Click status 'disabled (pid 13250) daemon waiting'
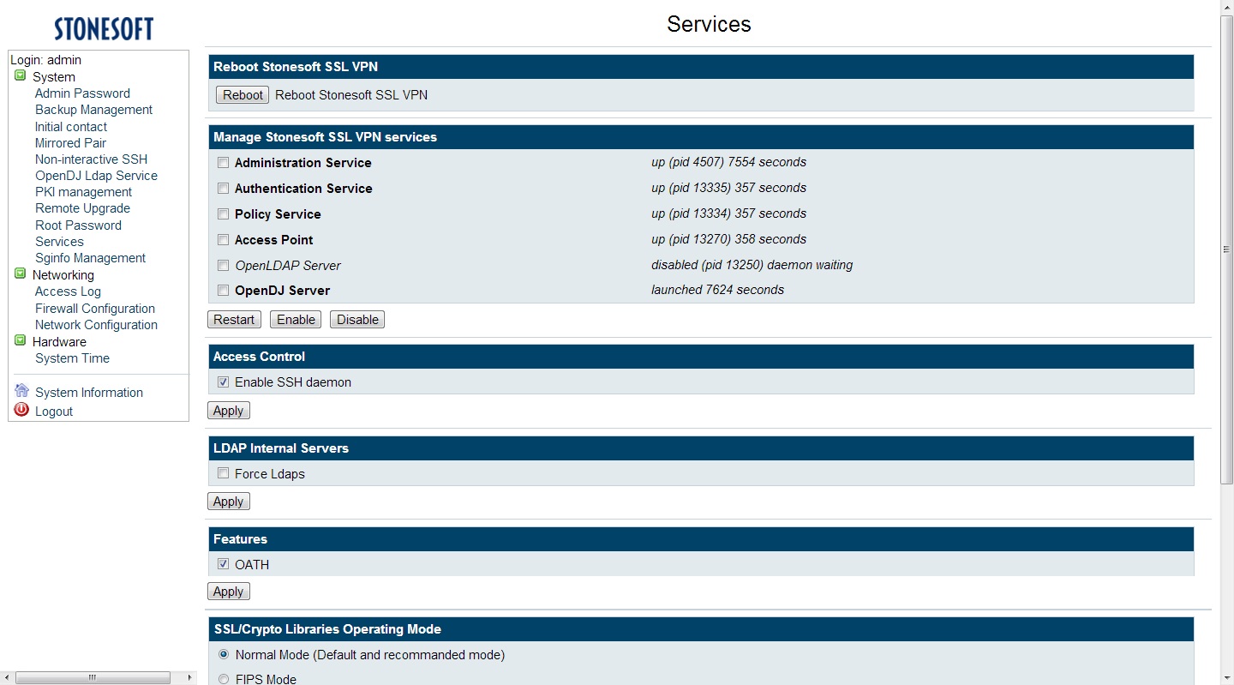The width and height of the screenshot is (1234, 685). click(x=752, y=265)
